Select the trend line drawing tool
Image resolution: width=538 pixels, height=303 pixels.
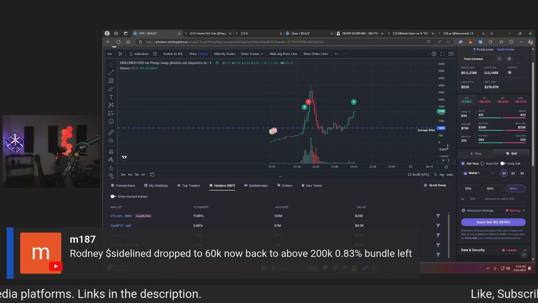coord(111,73)
